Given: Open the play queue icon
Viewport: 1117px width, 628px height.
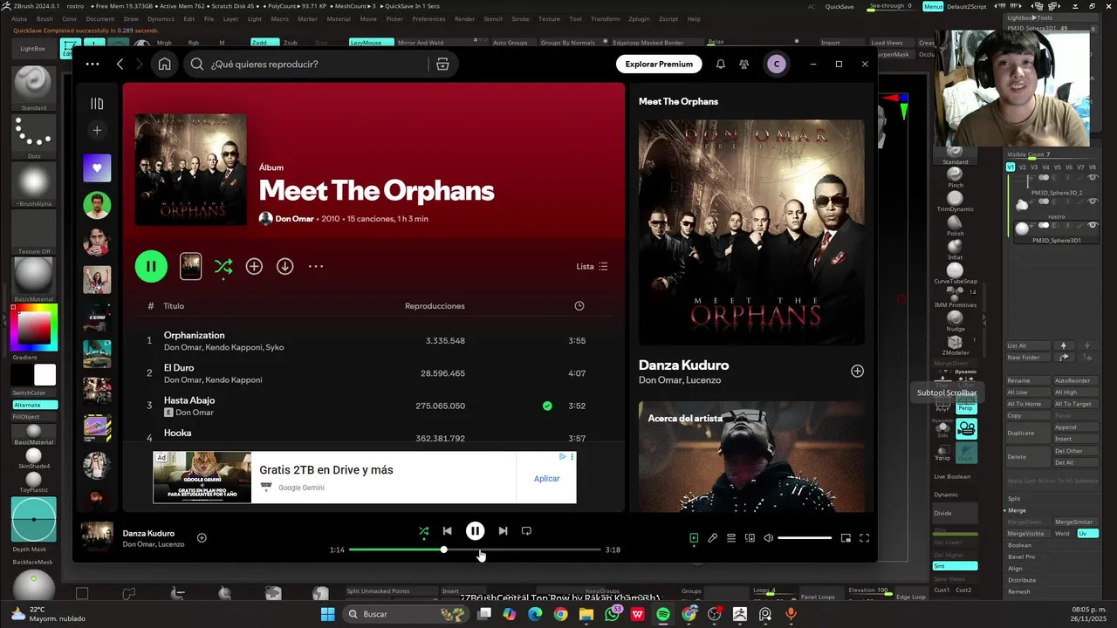Looking at the screenshot, I should point(731,538).
